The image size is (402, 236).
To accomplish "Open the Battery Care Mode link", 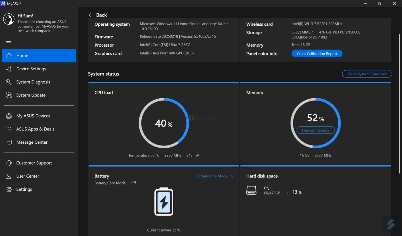I will point(212,176).
